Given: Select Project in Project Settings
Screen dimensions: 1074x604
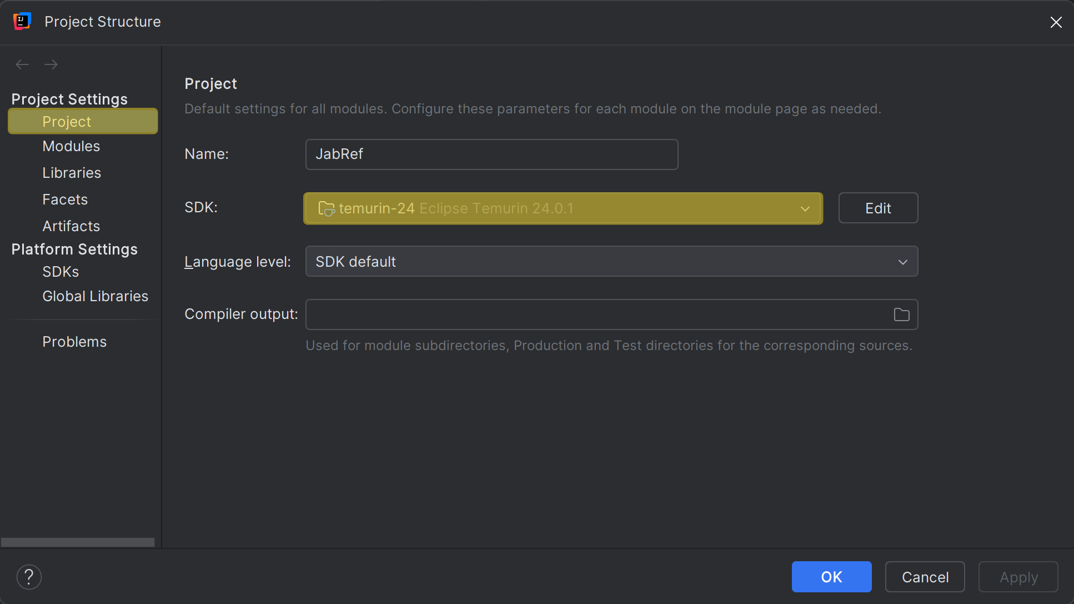Looking at the screenshot, I should pyautogui.click(x=83, y=121).
